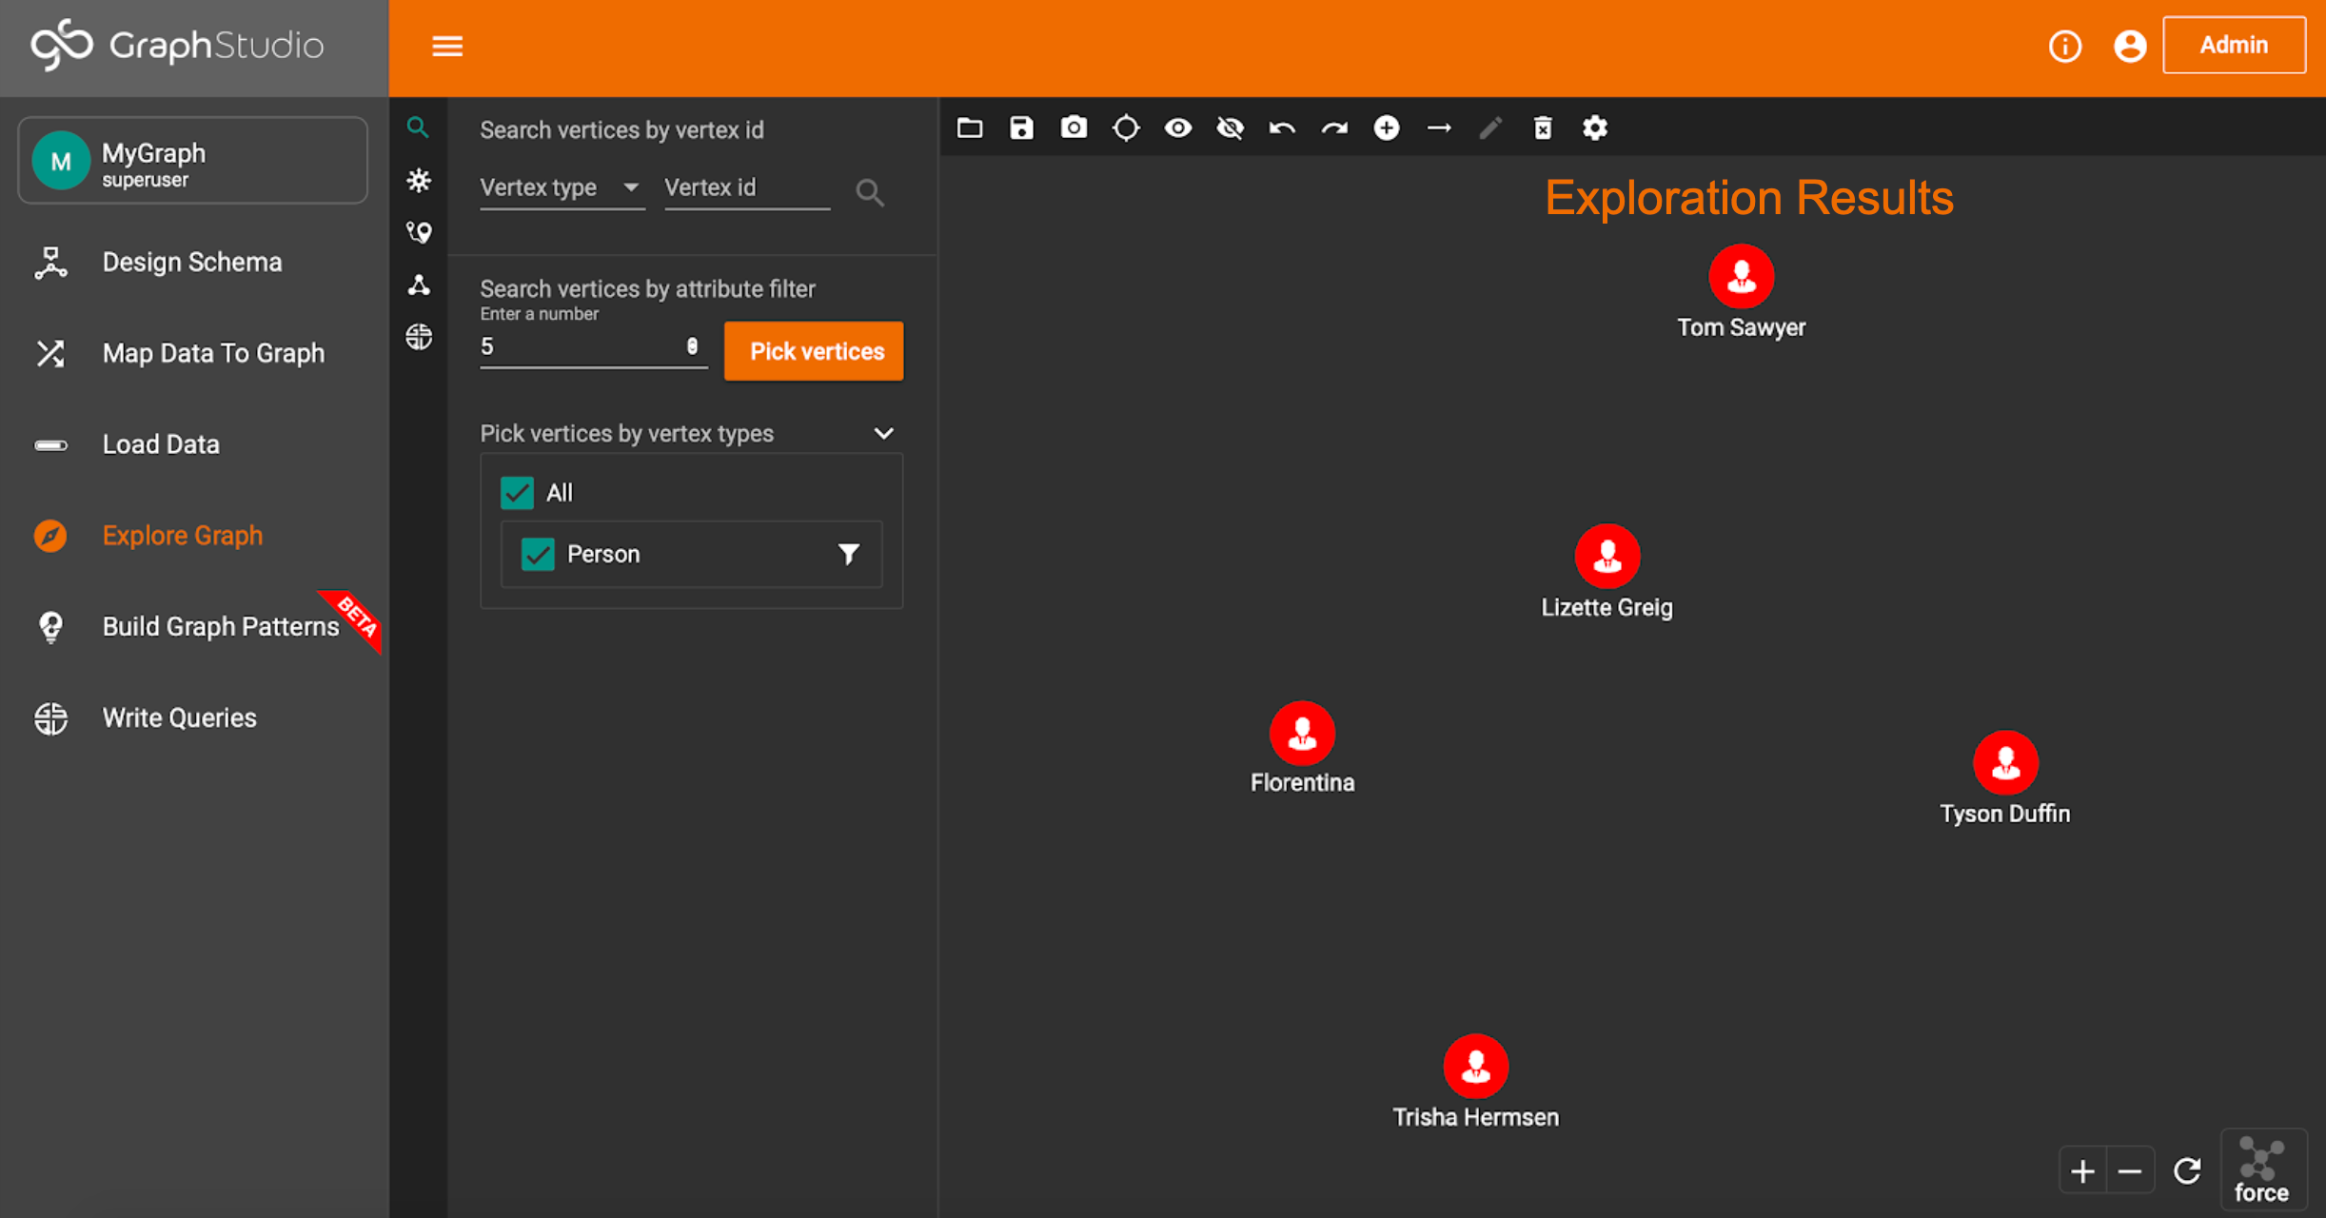Select the add edge arrow tool
Image resolution: width=2326 pixels, height=1218 pixels.
[1439, 128]
